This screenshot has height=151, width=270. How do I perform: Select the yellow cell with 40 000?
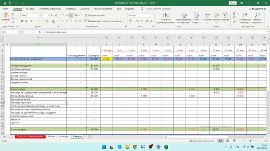point(107,59)
